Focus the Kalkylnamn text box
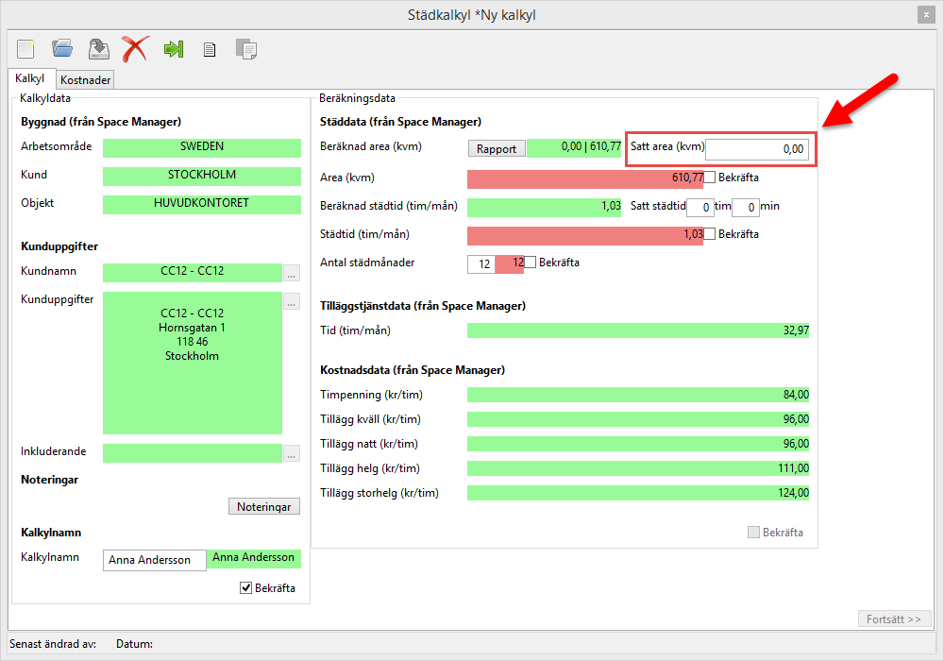This screenshot has height=661, width=944. (x=154, y=560)
